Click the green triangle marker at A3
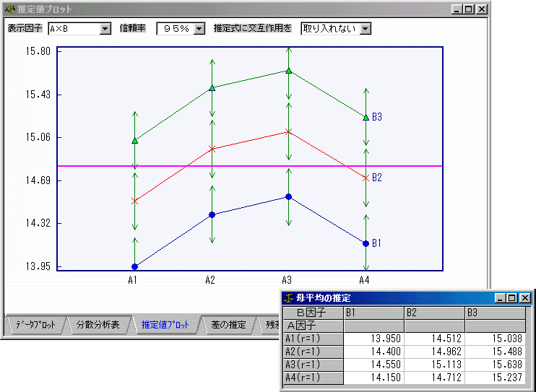536x392 pixels. [288, 71]
